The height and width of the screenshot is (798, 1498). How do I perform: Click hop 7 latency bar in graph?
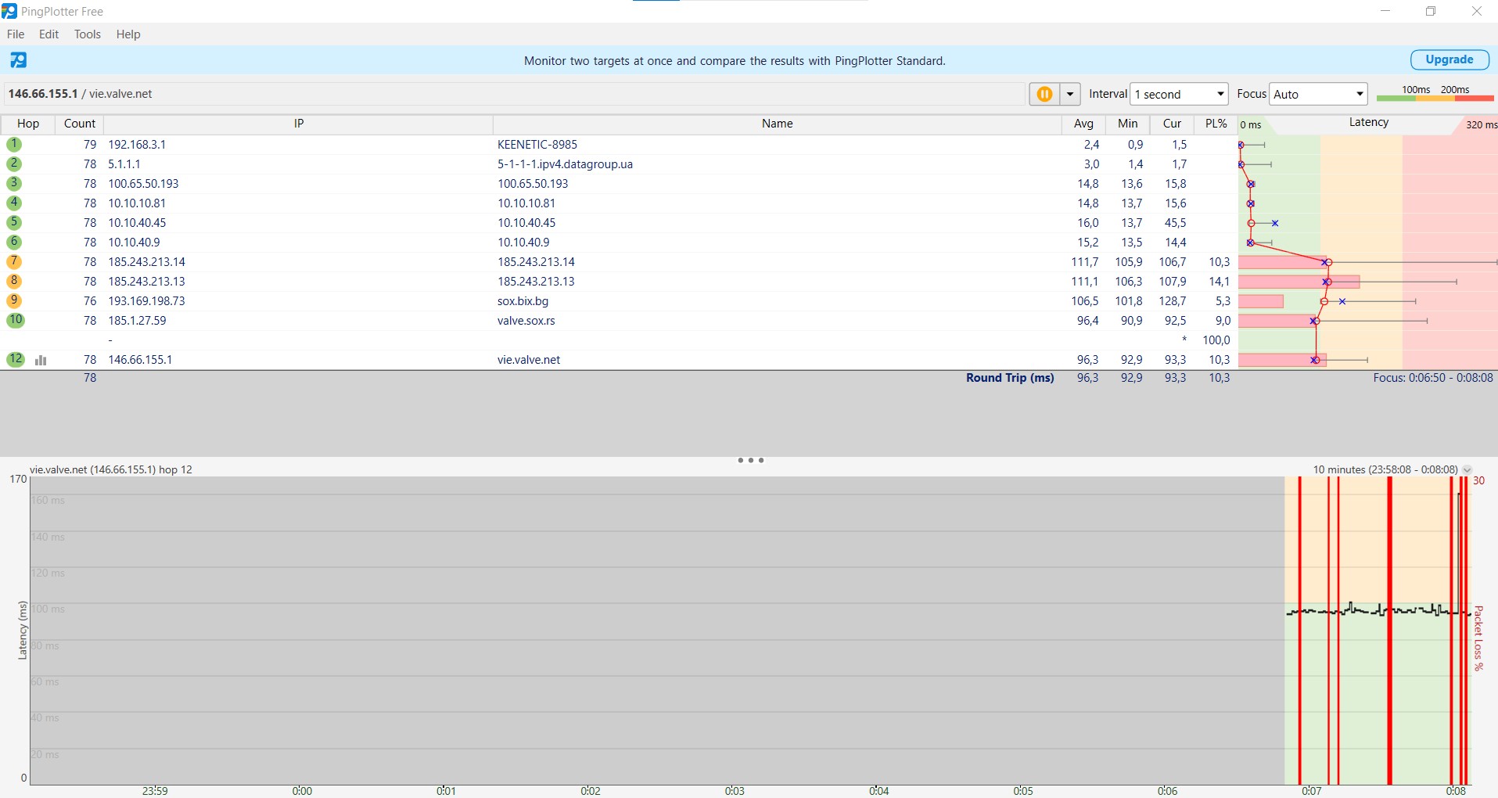point(1281,262)
